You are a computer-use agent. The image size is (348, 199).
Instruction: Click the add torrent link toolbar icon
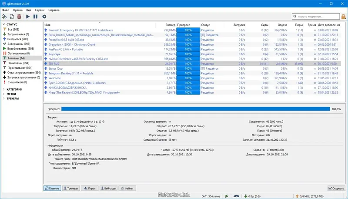(4, 17)
